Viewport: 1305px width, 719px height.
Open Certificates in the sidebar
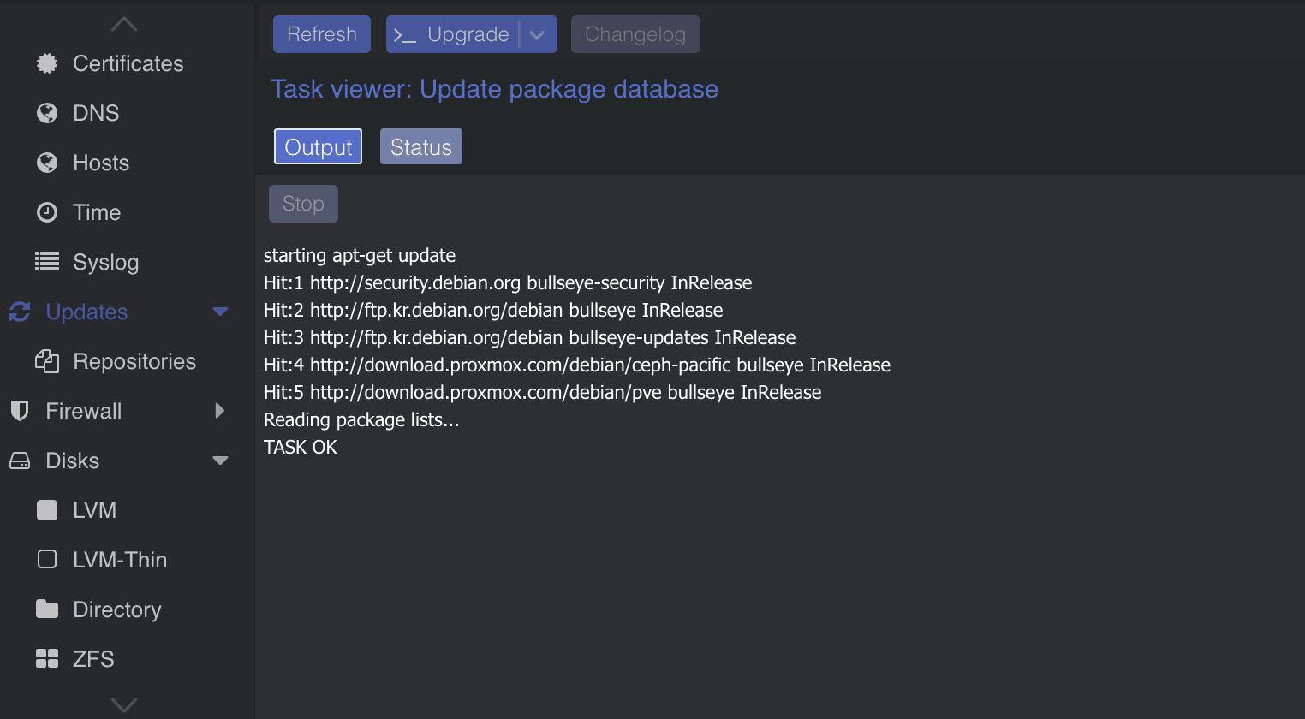128,63
